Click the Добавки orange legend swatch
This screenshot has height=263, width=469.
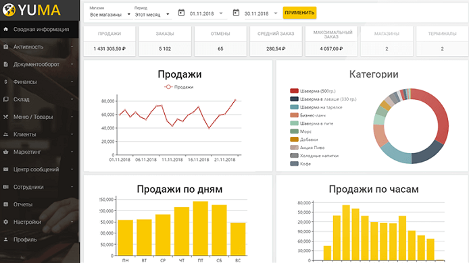[294, 139]
